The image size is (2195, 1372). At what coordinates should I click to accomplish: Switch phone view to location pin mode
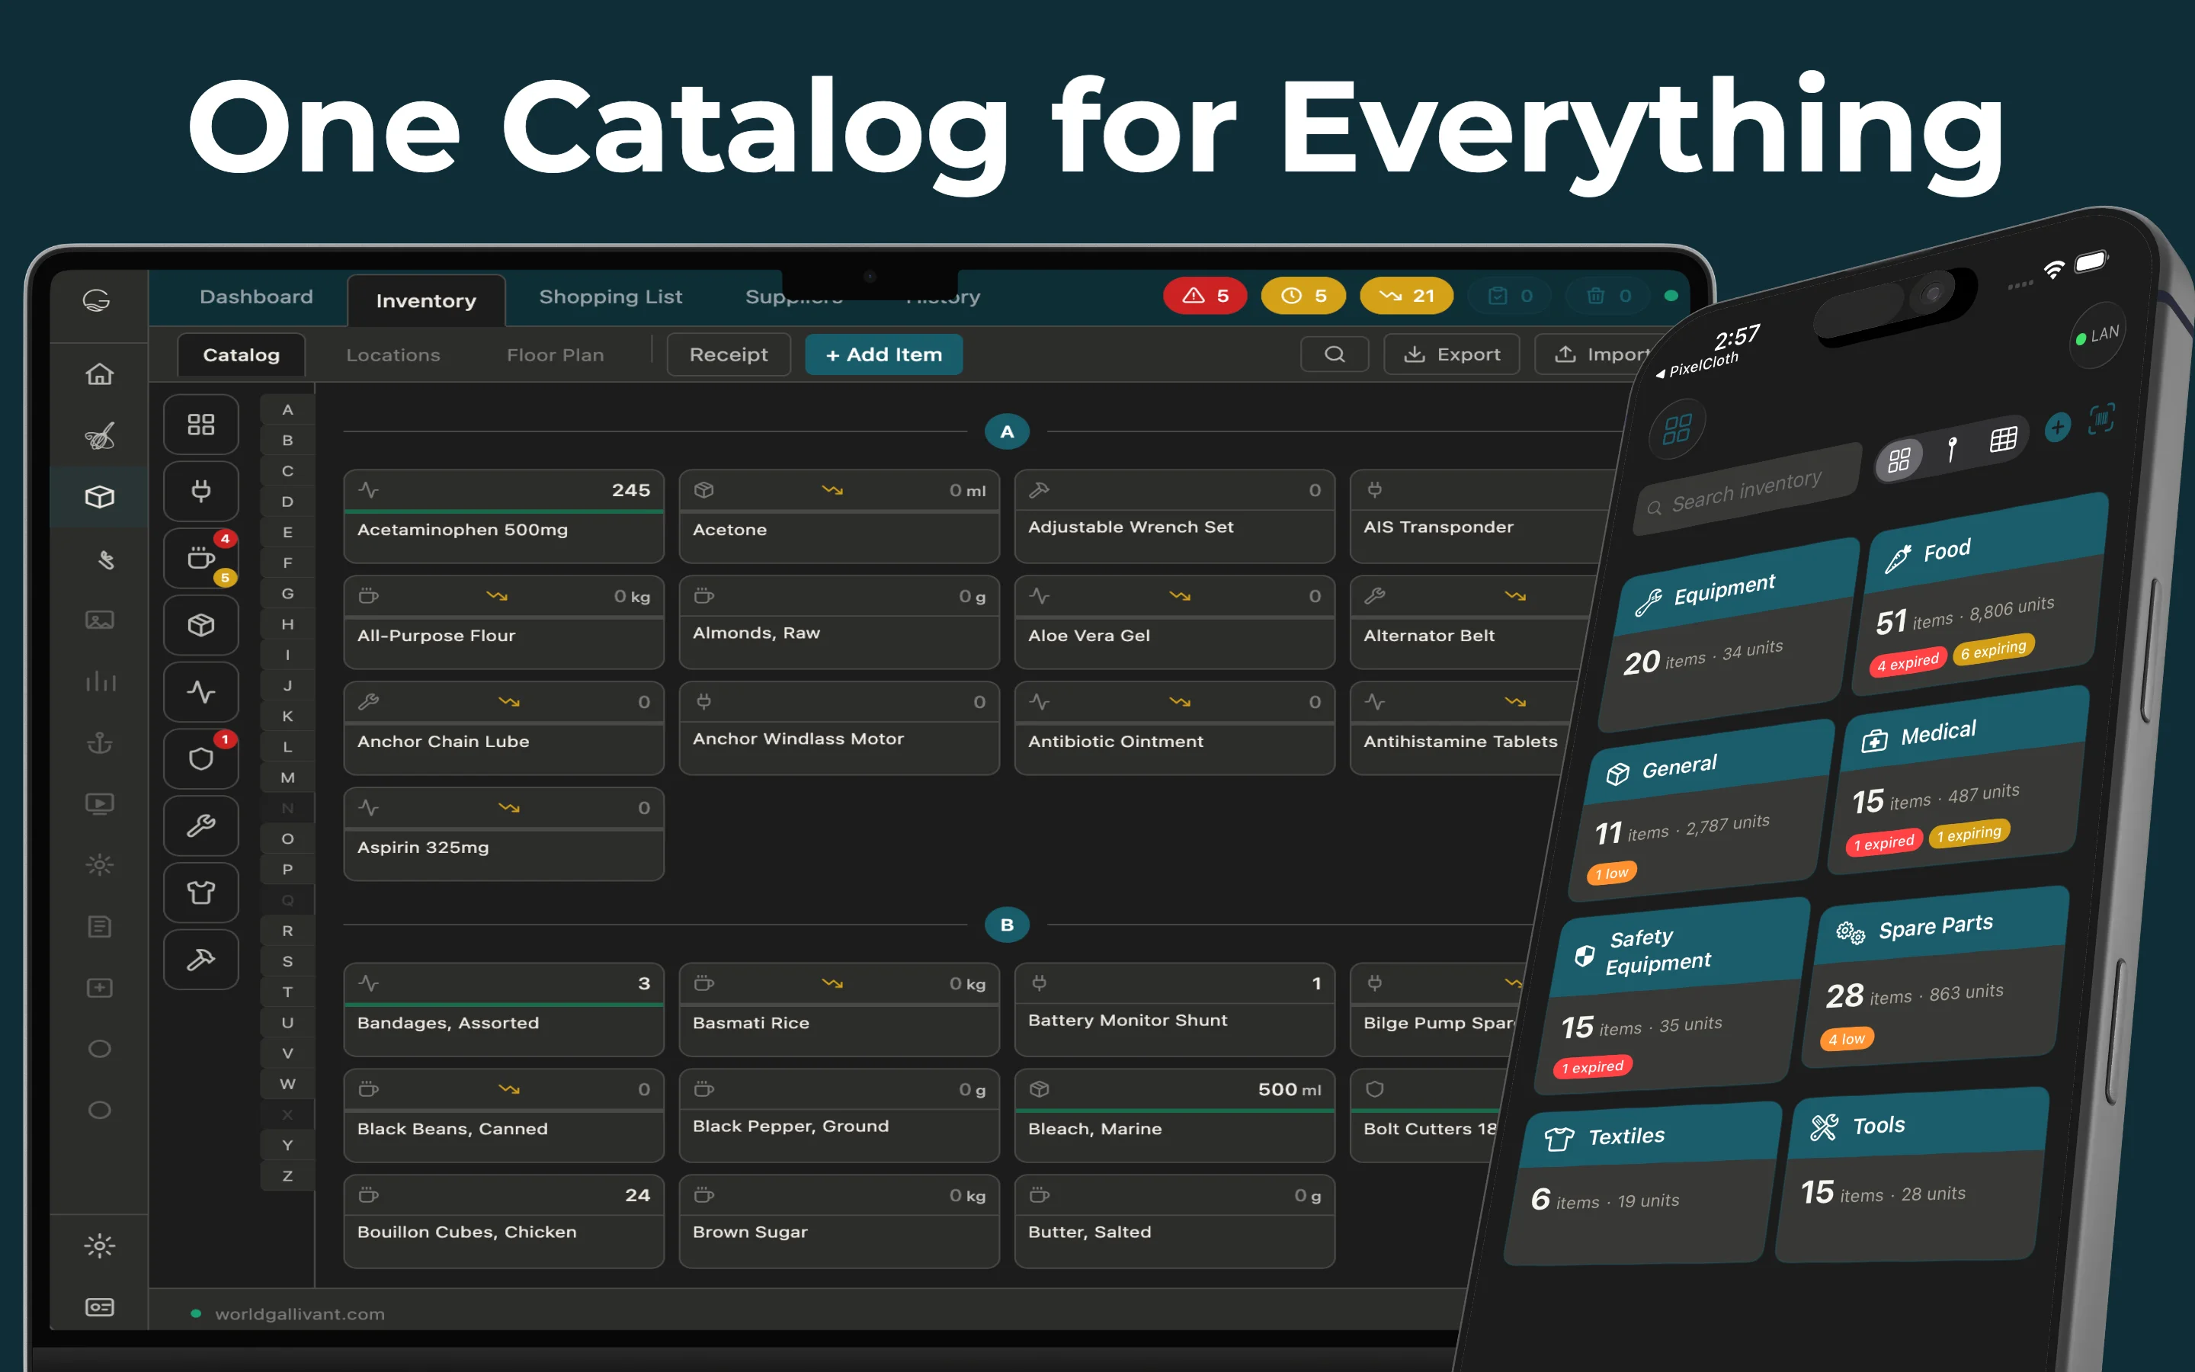1952,448
